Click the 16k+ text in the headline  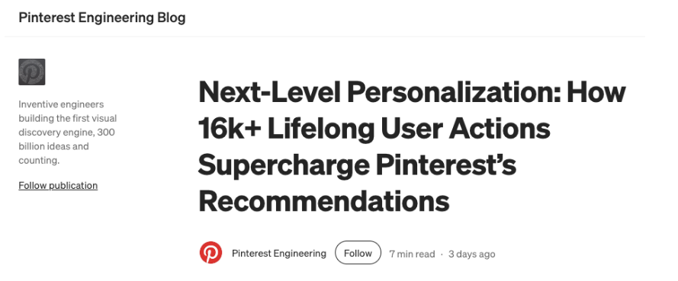point(230,129)
